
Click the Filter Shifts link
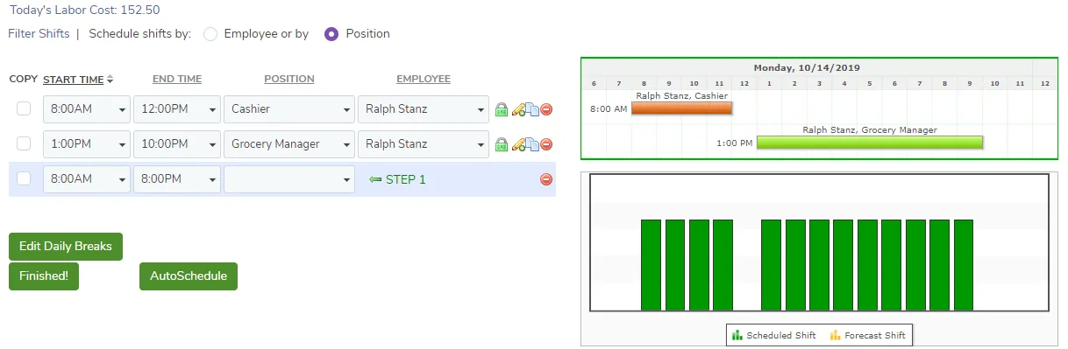pos(38,34)
